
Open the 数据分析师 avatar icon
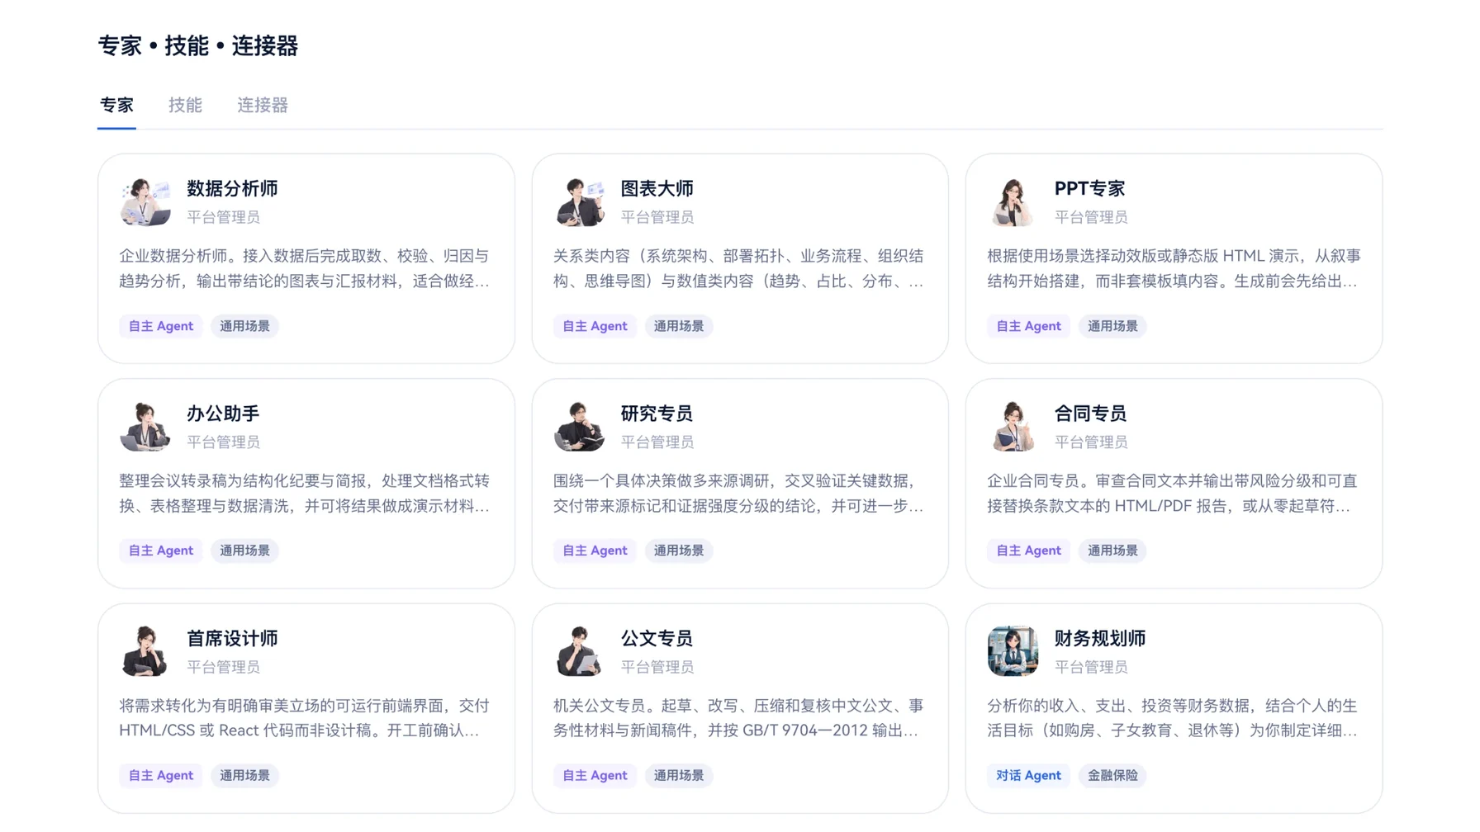(145, 201)
